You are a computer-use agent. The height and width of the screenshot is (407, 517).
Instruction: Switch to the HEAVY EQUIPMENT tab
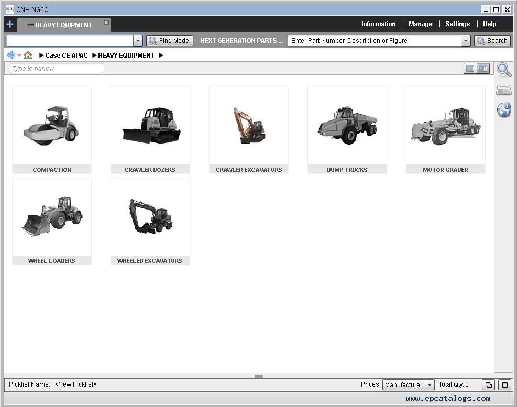point(63,25)
